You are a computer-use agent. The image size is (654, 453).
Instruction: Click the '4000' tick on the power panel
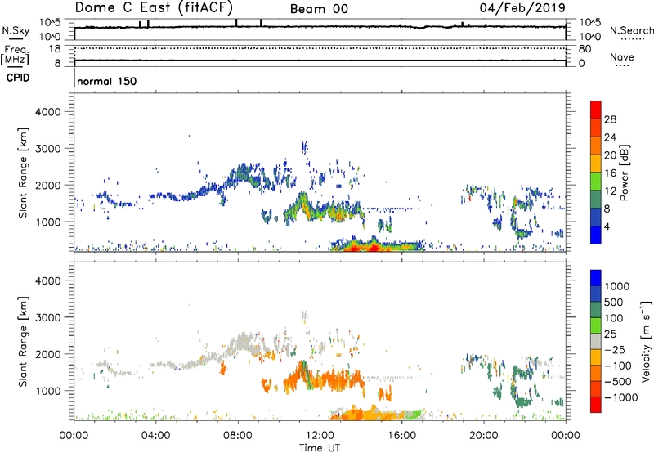47,112
